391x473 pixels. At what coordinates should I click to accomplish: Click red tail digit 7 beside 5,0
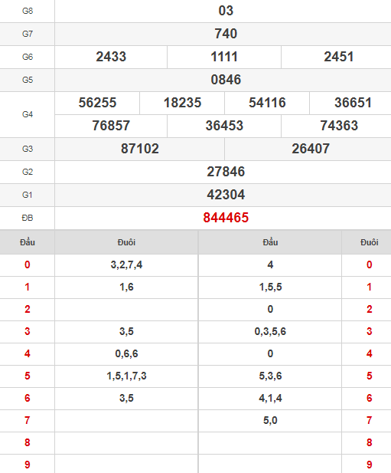tap(370, 420)
